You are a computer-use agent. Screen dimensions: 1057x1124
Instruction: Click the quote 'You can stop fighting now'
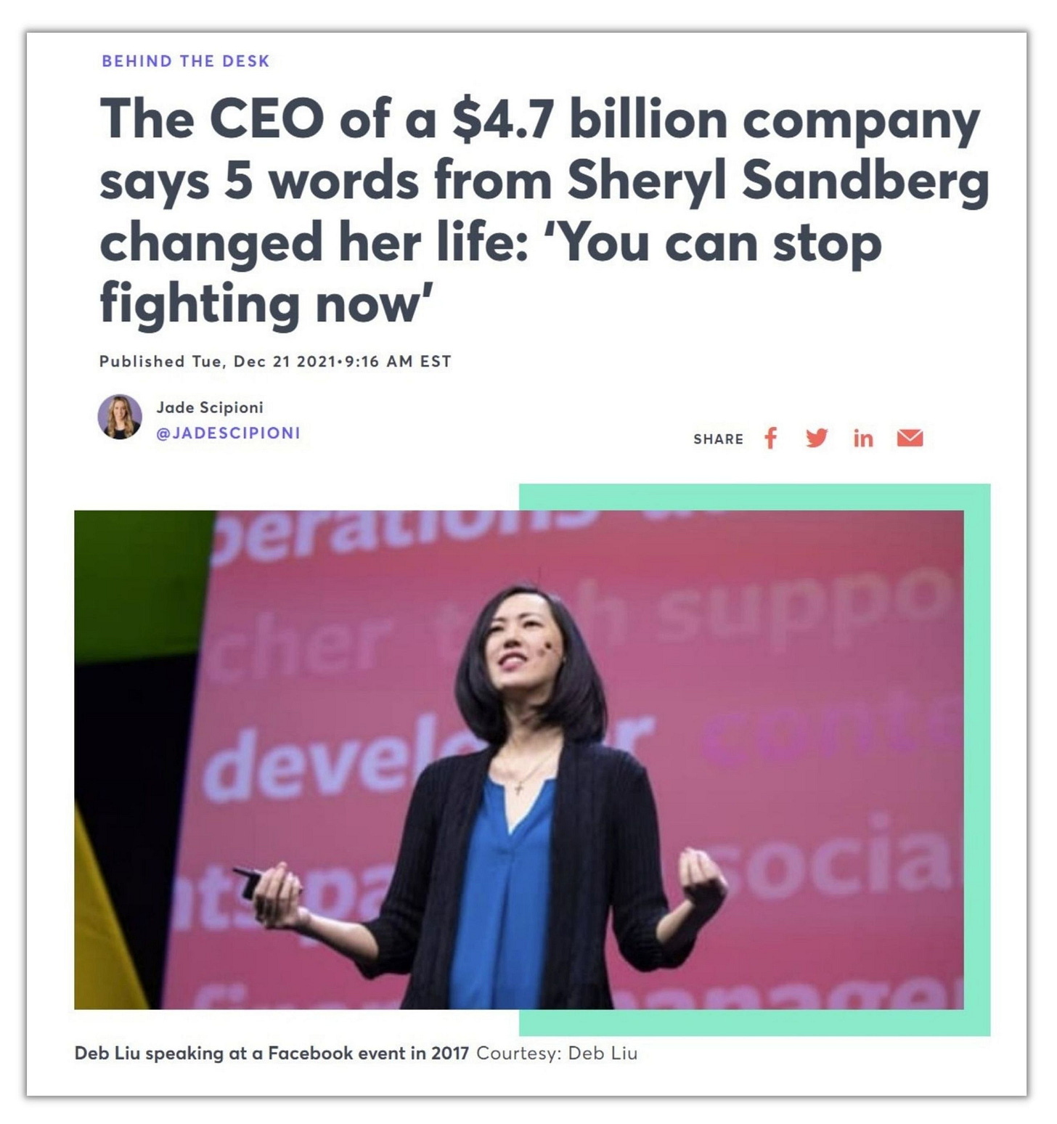(490, 273)
